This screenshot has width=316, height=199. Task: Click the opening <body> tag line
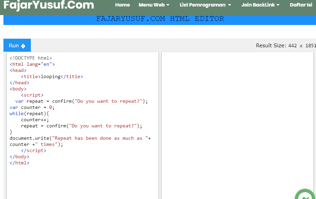coord(18,89)
